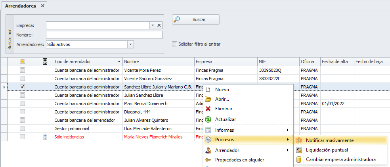Sort by Tipo de arrendador column
The image size is (390, 167).
coord(88,61)
